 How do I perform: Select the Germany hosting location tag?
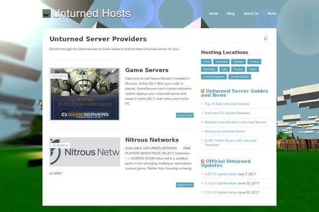(x=209, y=69)
